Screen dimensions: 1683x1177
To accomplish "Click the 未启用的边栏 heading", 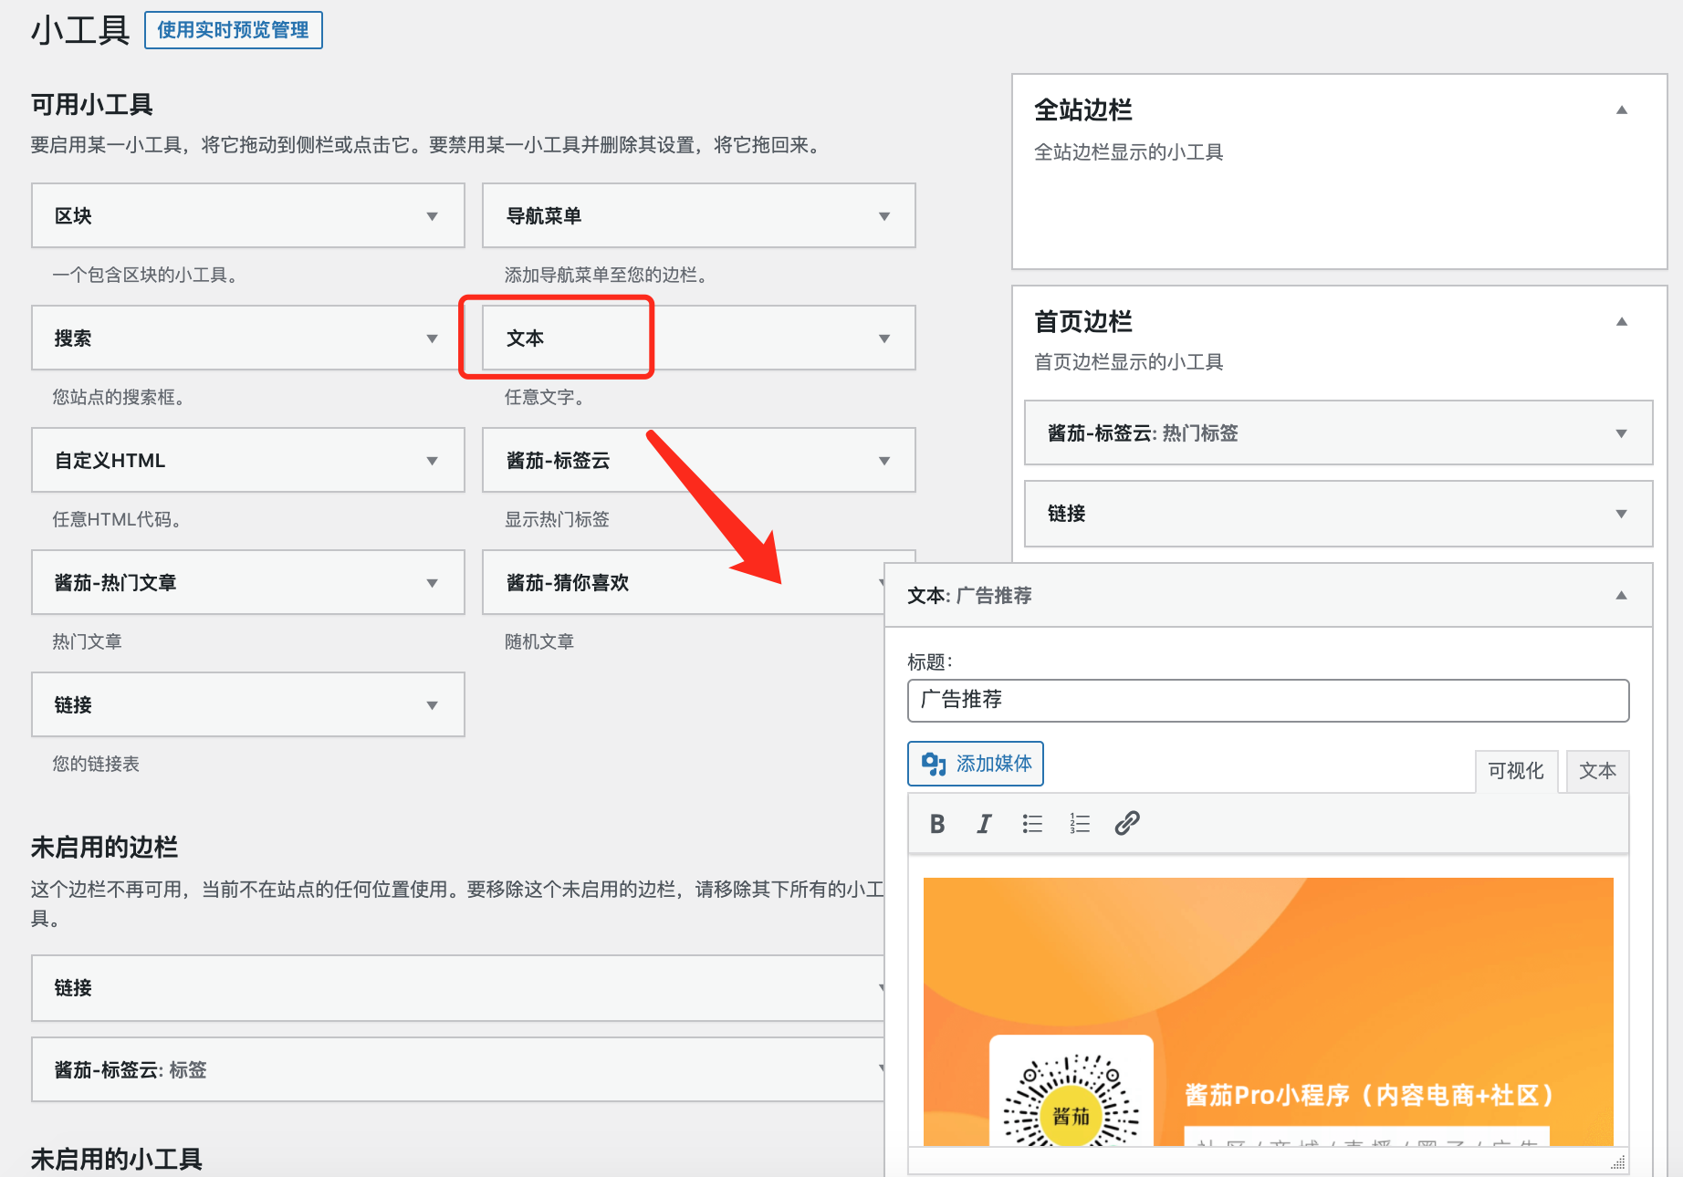I will pos(104,847).
